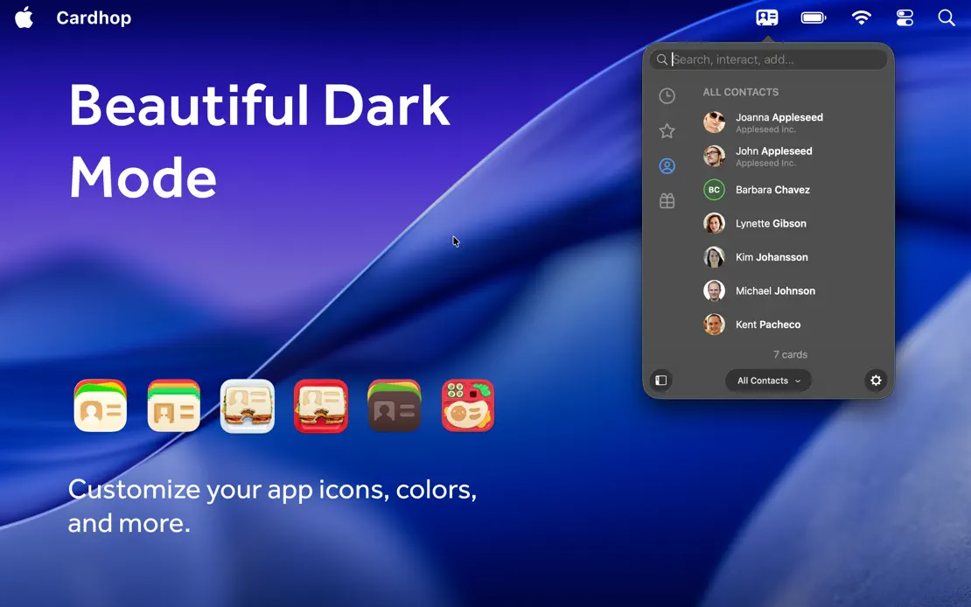This screenshot has width=971, height=607.
Task: Click Kent Pacheco's avatar photo
Action: coord(714,324)
